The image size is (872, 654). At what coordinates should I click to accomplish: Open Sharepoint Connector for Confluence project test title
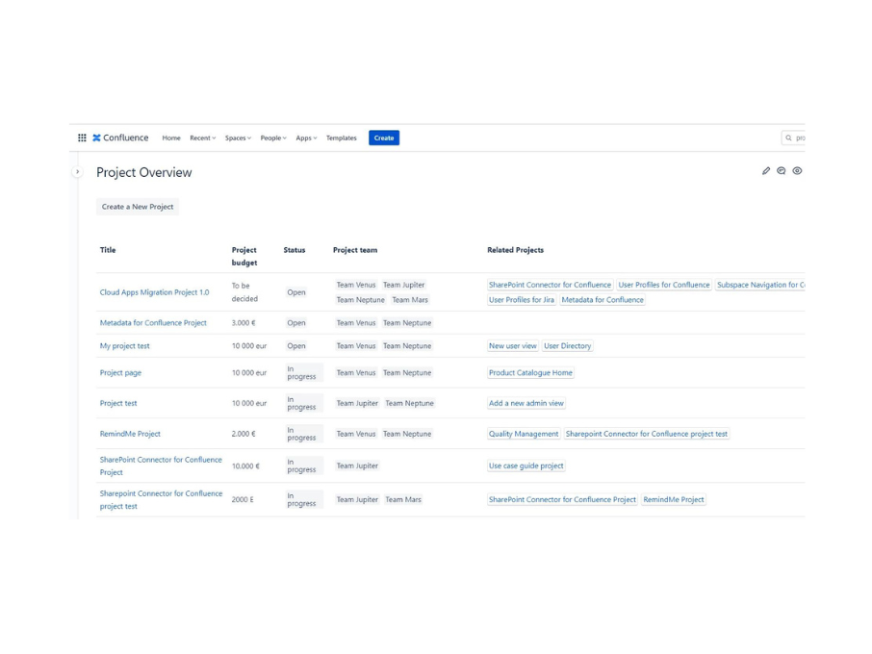(x=161, y=499)
